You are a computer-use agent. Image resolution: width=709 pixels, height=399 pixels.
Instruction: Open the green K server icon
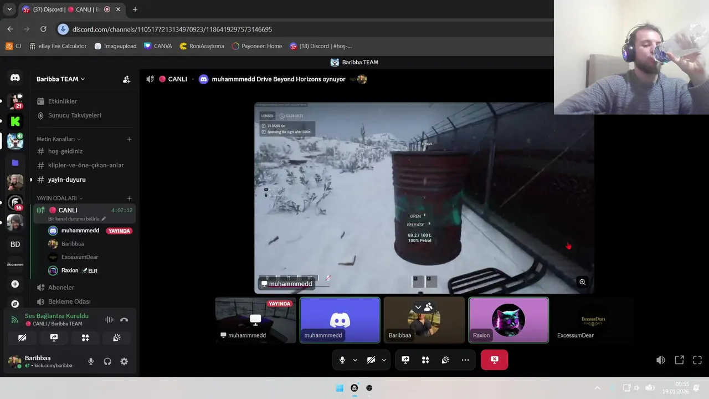click(x=15, y=121)
